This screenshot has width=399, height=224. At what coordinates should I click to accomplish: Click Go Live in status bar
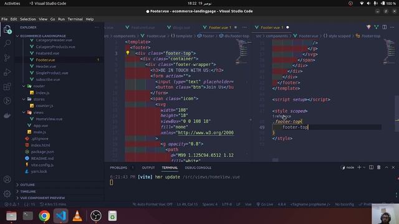(x=264, y=204)
